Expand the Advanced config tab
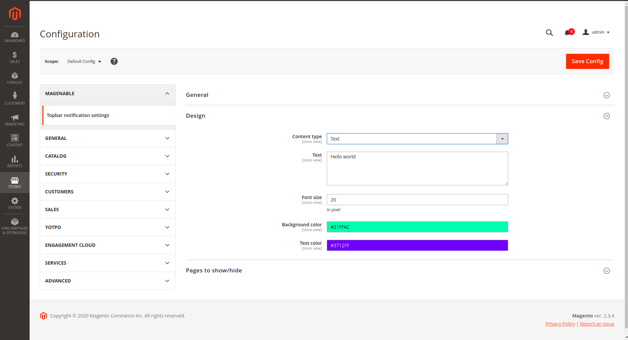The height and width of the screenshot is (340, 628). [108, 281]
